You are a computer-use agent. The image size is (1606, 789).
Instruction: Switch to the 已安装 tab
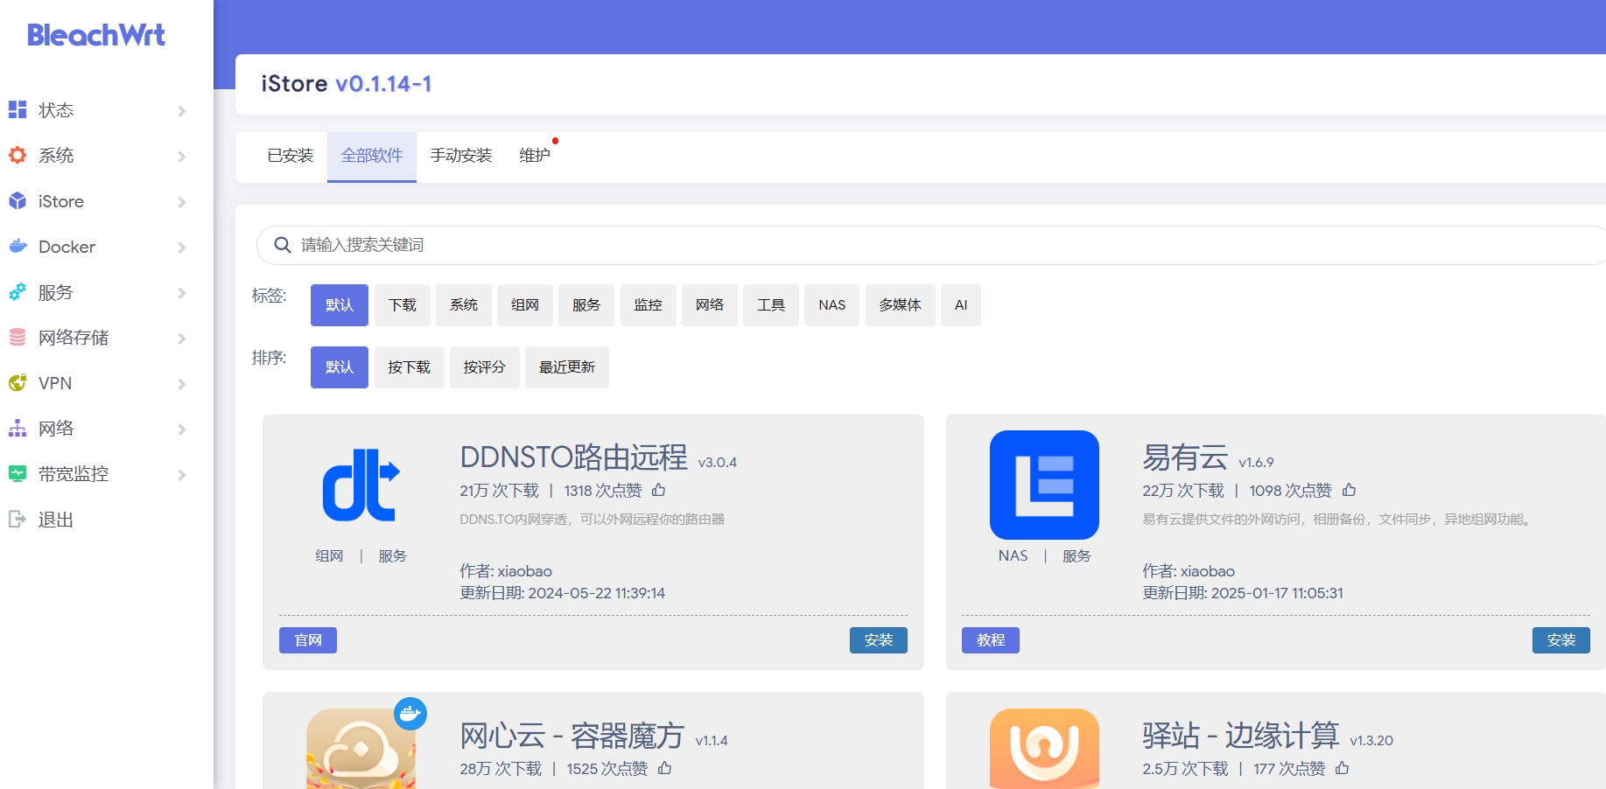coord(290,156)
